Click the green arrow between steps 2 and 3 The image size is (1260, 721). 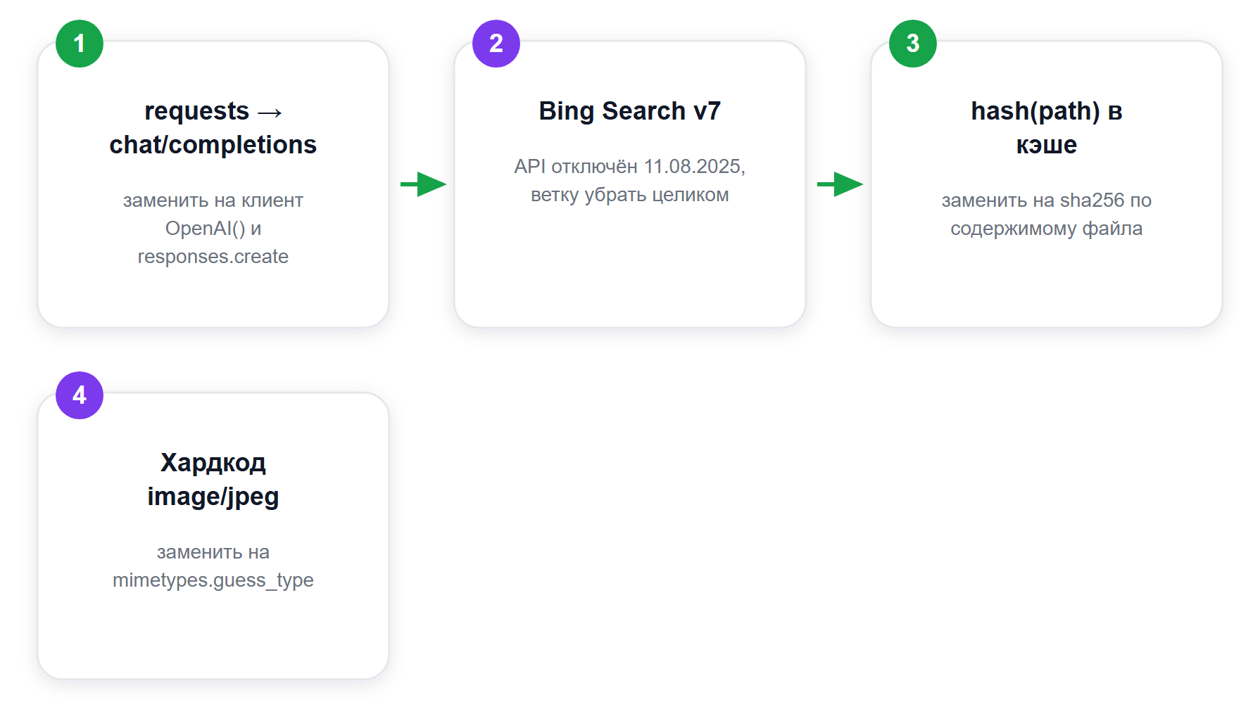pyautogui.click(x=840, y=184)
